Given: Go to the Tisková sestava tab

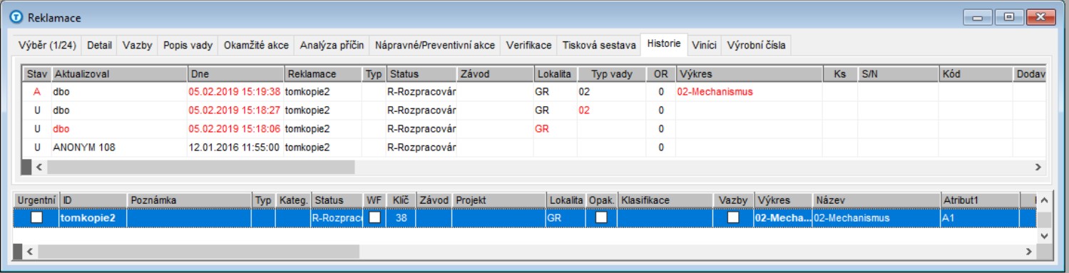Looking at the screenshot, I should tap(598, 45).
